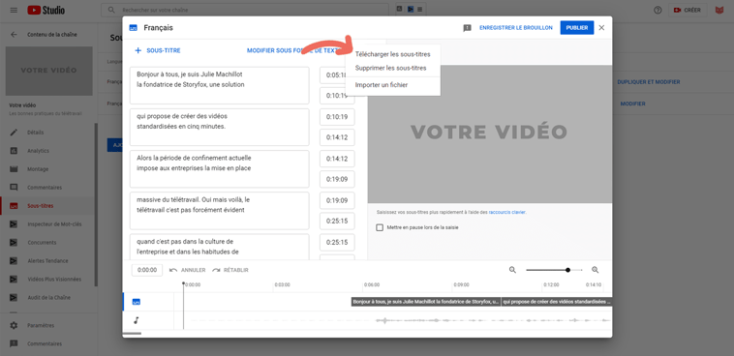Viewport: 734px width, 356px height.
Task: Click the zoom in magnifier on timeline
Action: click(596, 270)
